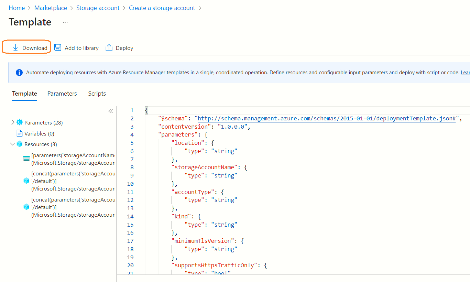This screenshot has width=470, height=282.
Task: Open the deploymentTemplate.json schema URL
Action: pos(327,119)
